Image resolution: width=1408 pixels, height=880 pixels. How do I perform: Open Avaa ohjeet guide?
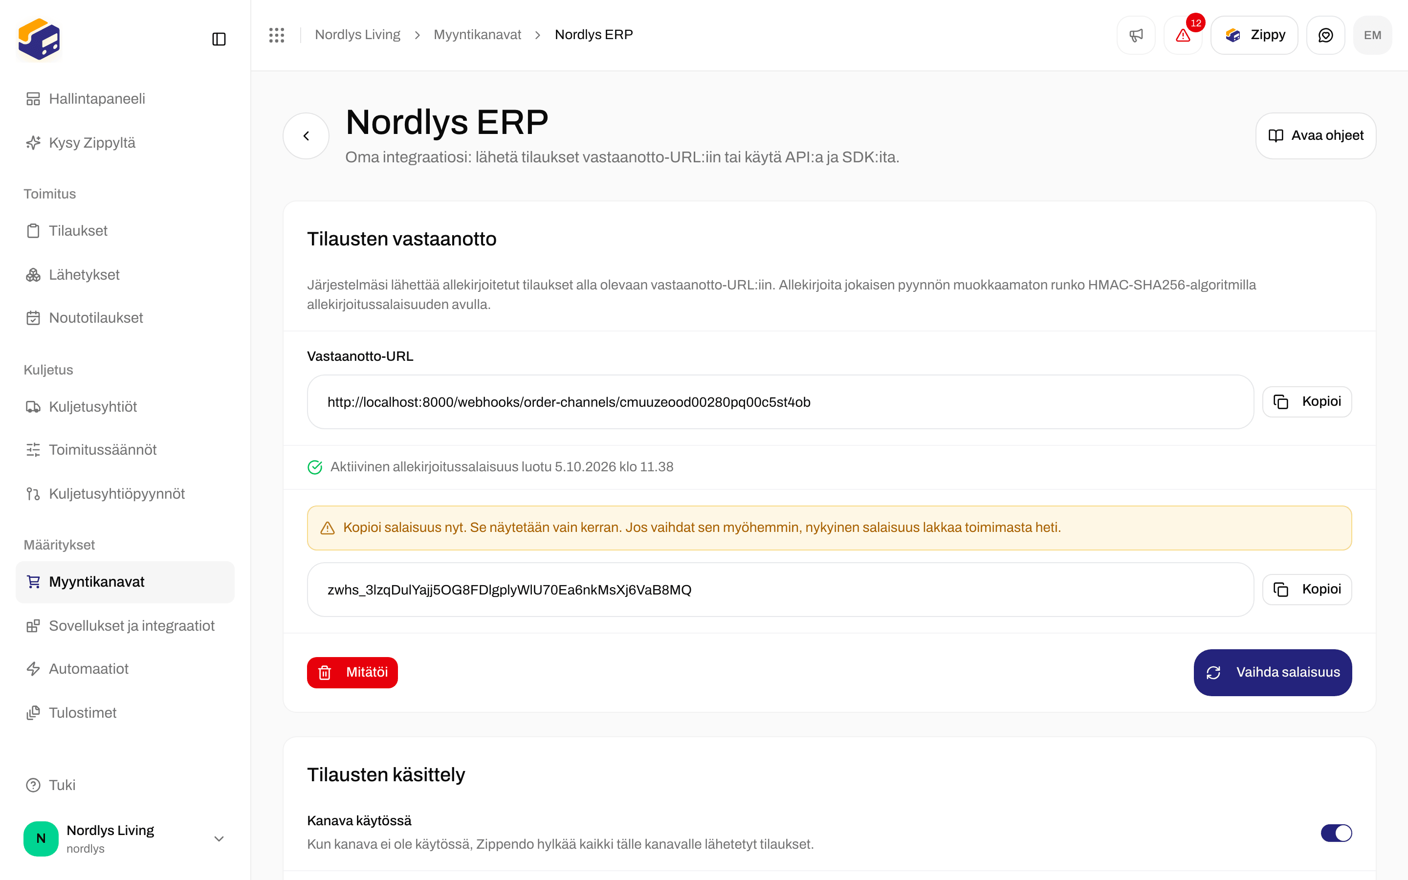(x=1316, y=135)
